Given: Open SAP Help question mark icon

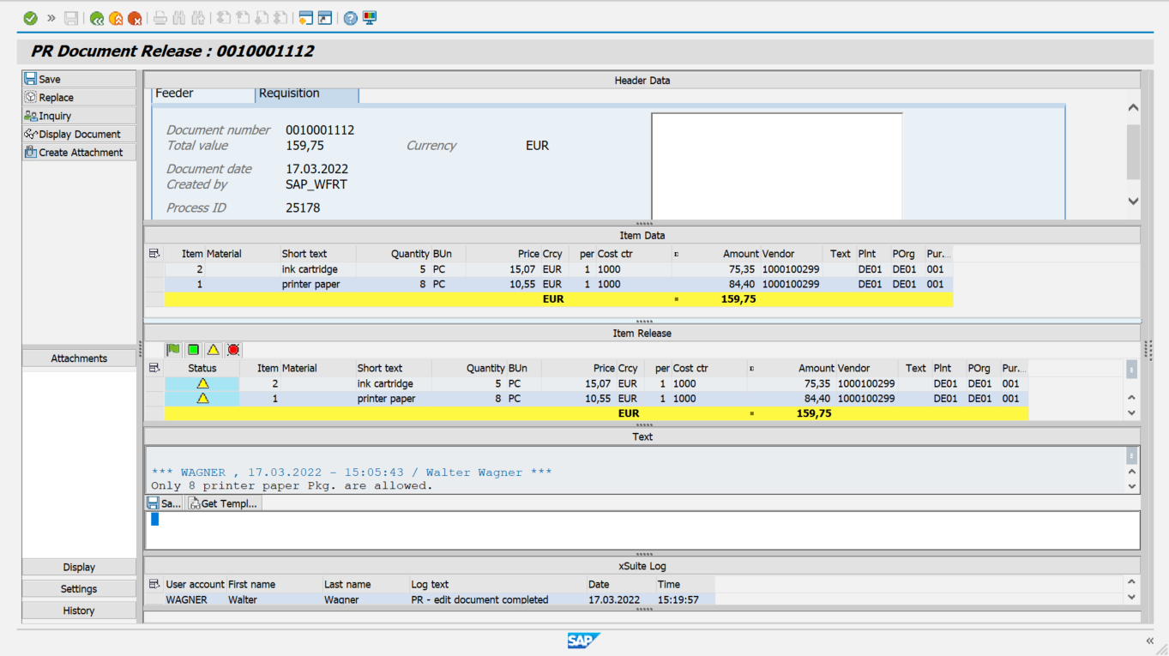Looking at the screenshot, I should point(350,18).
